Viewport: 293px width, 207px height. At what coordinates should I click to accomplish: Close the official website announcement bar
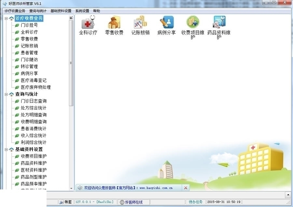(x=186, y=187)
